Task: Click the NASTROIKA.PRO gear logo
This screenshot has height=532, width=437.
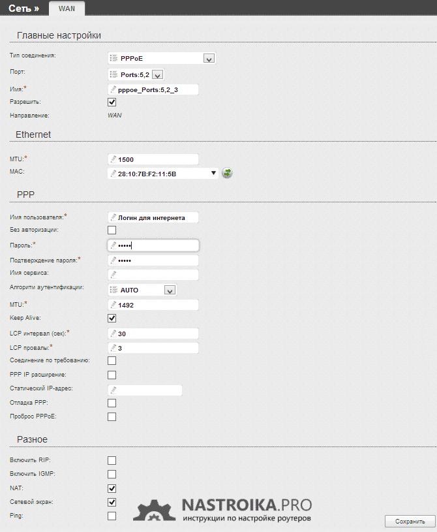Action: tap(157, 509)
